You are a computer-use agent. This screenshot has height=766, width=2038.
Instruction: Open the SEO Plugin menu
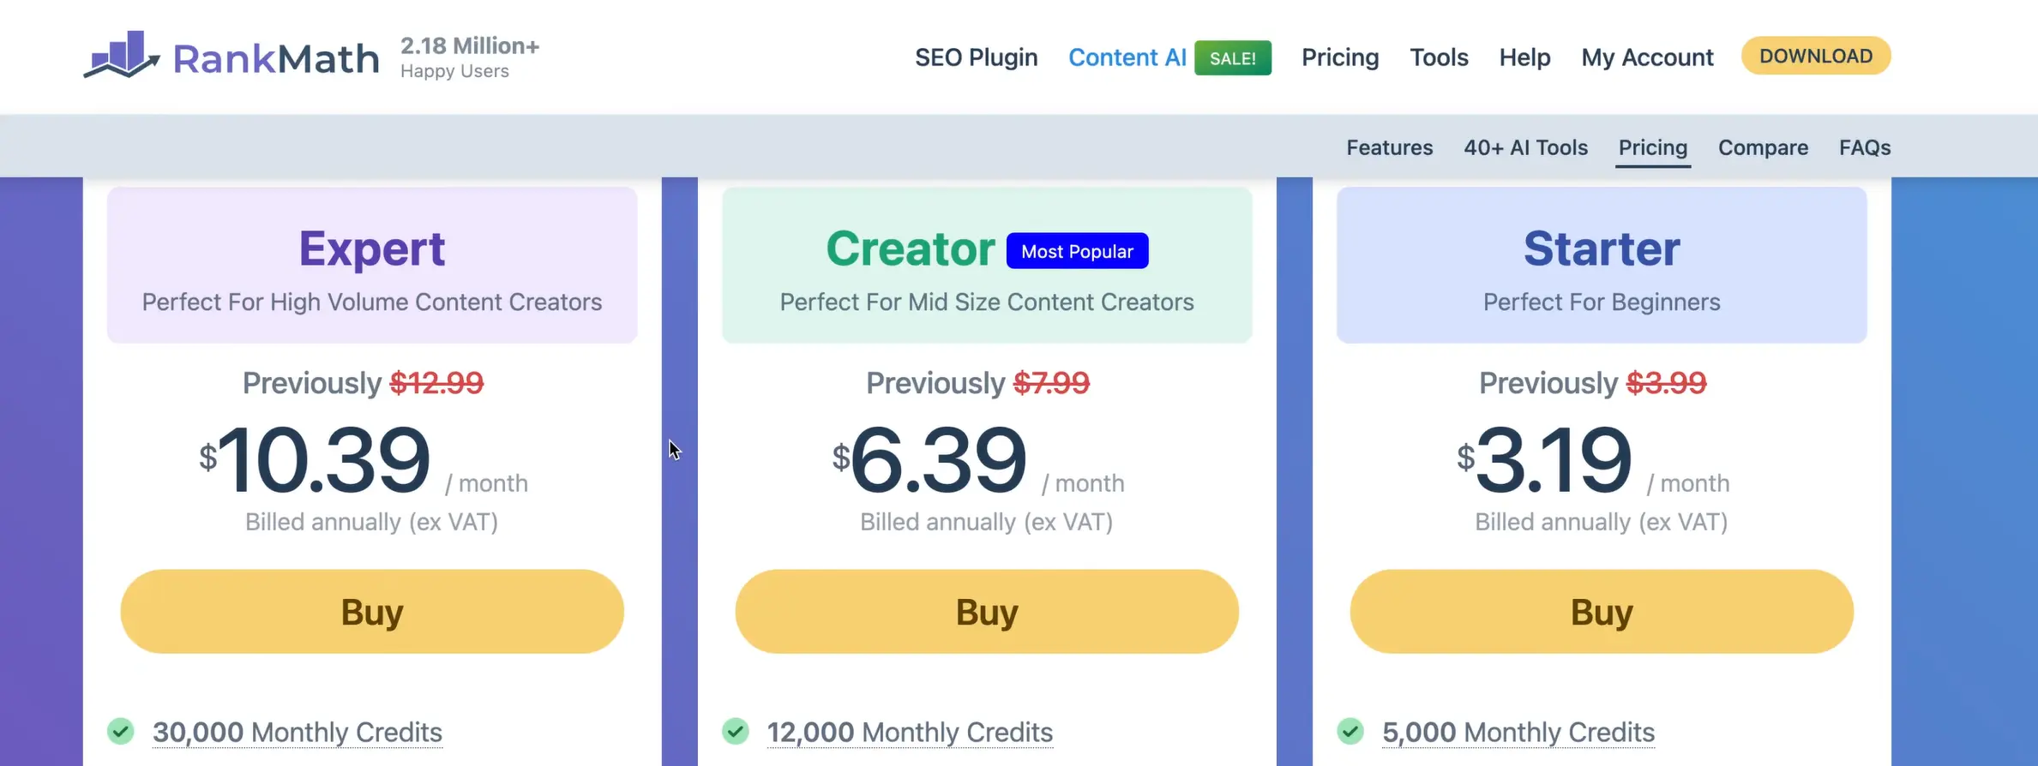tap(976, 57)
